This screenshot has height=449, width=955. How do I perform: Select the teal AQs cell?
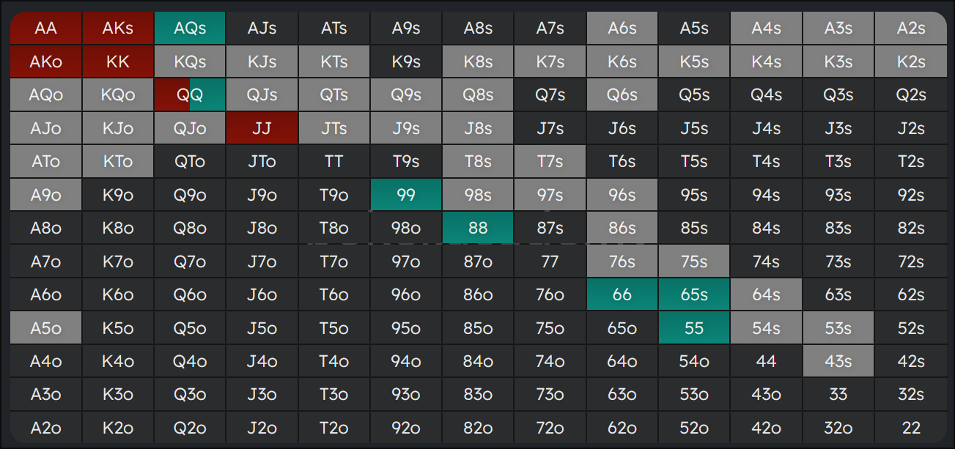(190, 29)
